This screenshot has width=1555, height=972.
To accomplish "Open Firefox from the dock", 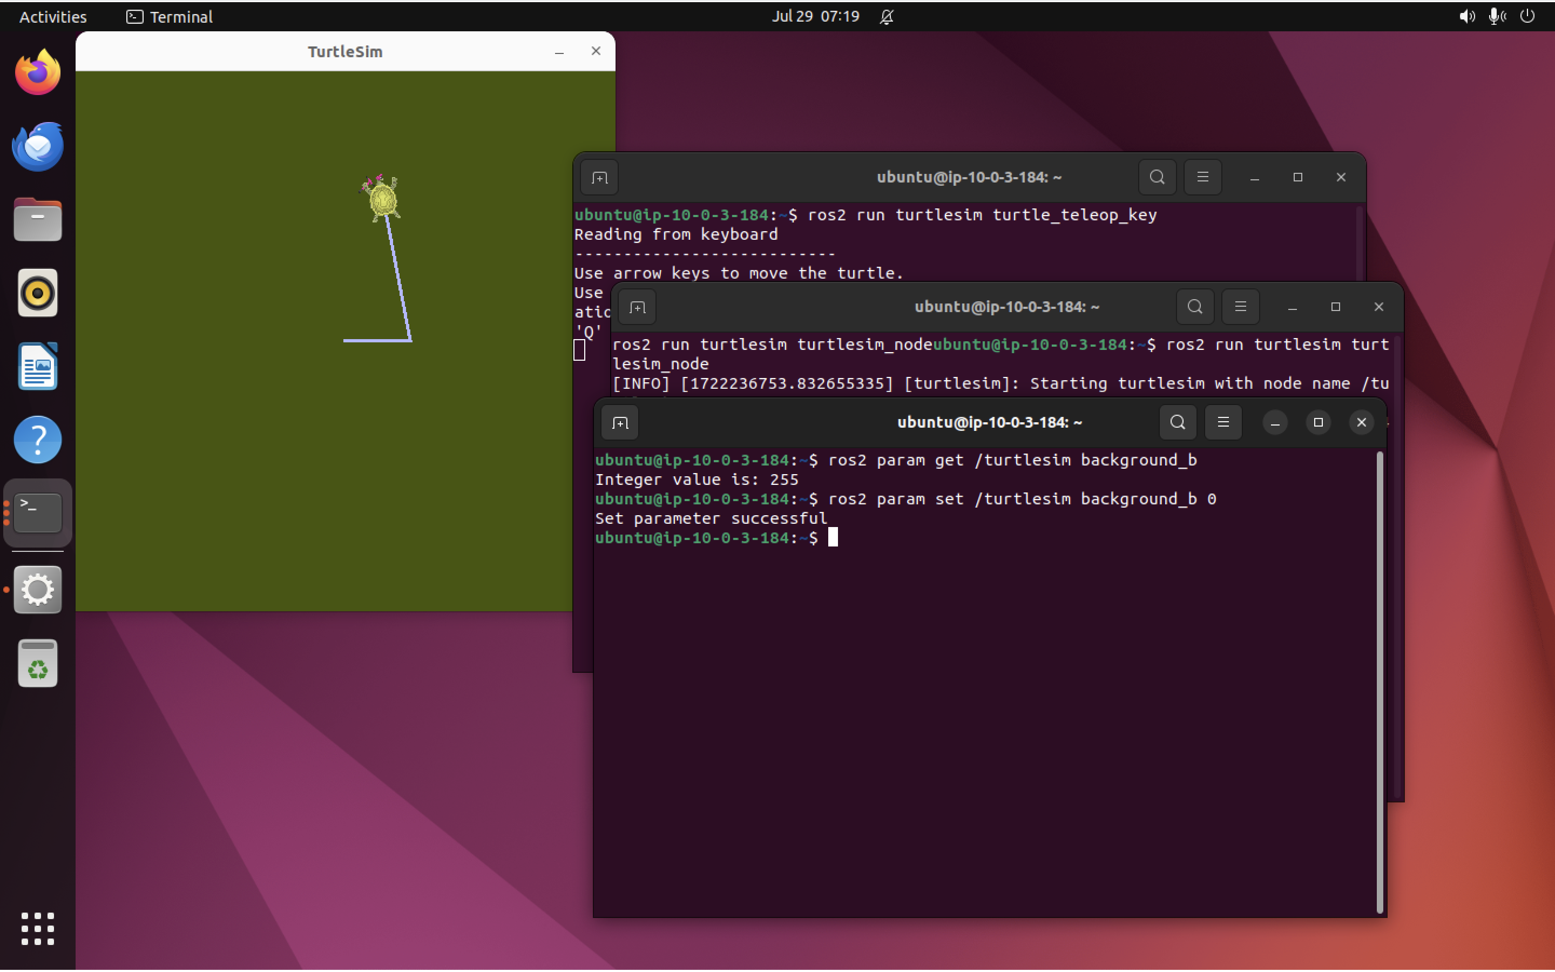I will tap(37, 71).
